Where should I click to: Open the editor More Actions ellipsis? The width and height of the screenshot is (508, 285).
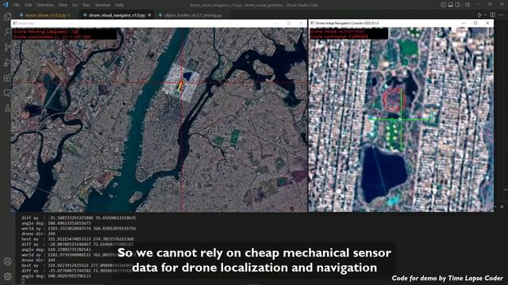[502, 15]
